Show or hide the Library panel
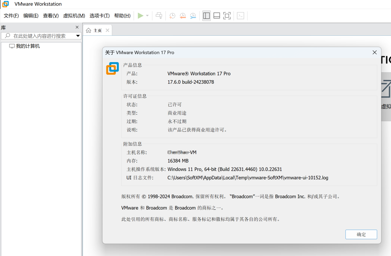The height and width of the screenshot is (256, 391). point(206,16)
